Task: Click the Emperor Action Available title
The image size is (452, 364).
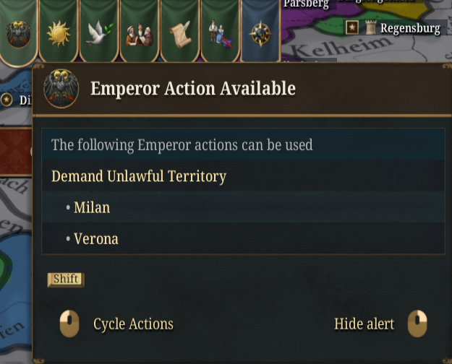Action: tap(192, 89)
